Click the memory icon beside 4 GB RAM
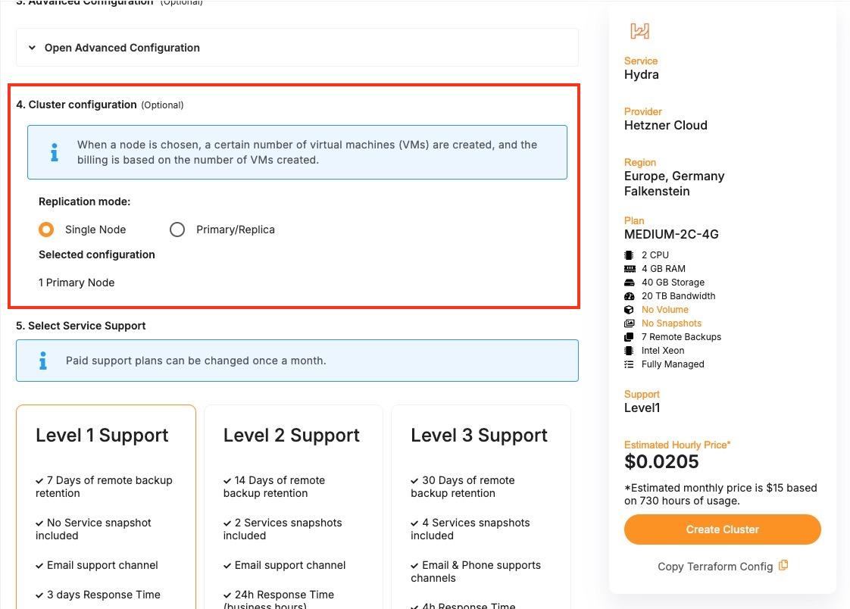Screen dimensions: 850x609 629,269
